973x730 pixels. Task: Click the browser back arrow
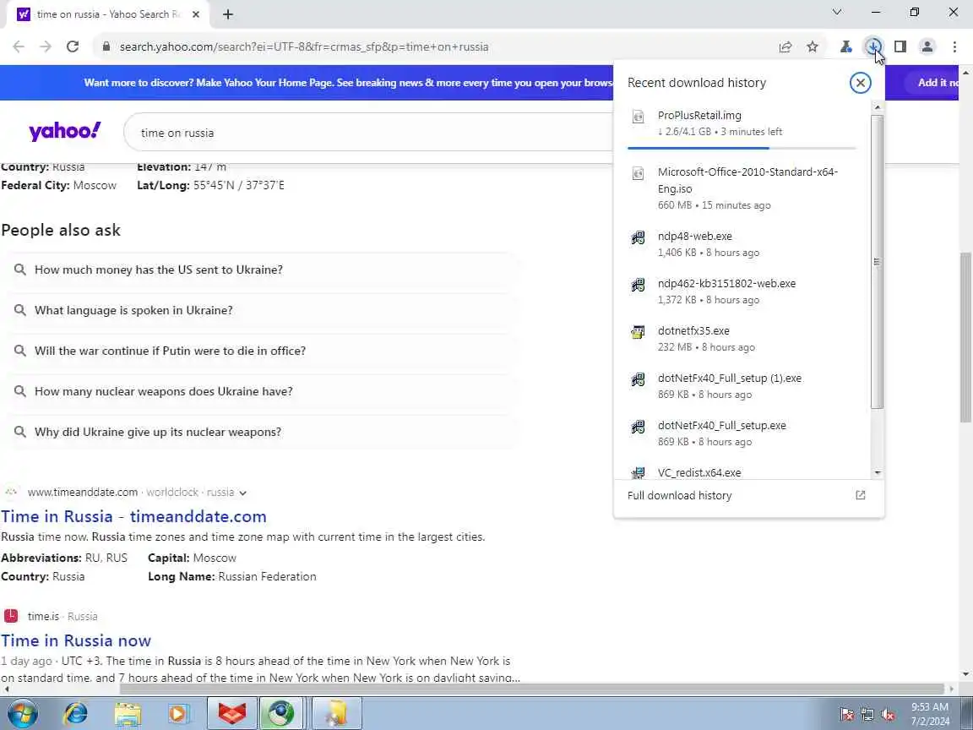[19, 46]
